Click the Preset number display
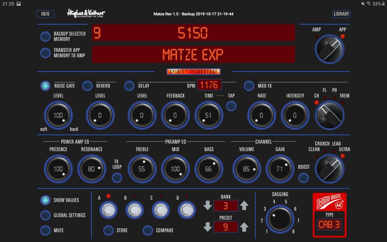This screenshot has height=242, width=387. [226, 227]
